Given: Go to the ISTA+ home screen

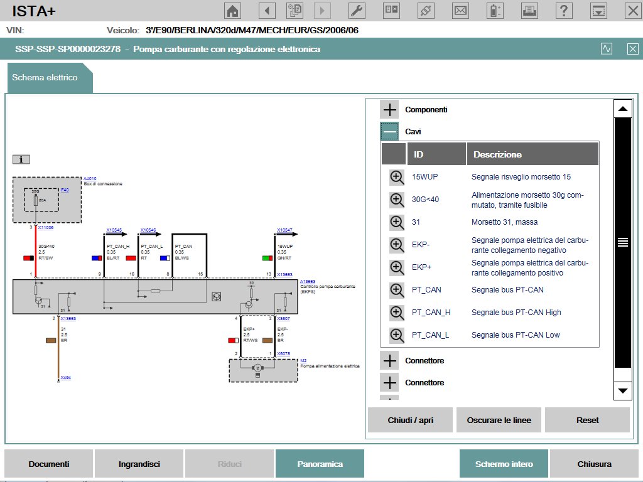Looking at the screenshot, I should (x=233, y=10).
